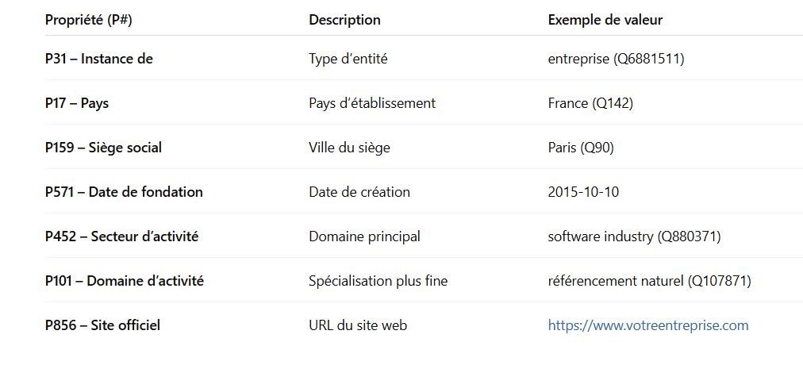Click the "P159 – Siège social" cell
Image resolution: width=803 pixels, height=369 pixels.
[104, 148]
